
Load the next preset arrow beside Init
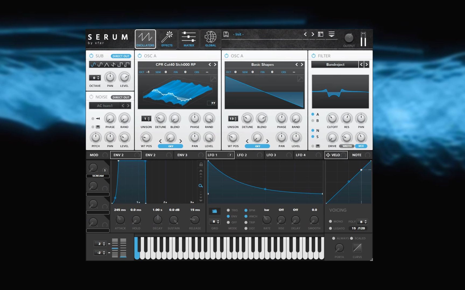(x=313, y=34)
